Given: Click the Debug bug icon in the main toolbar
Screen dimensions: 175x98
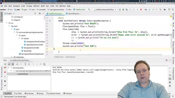Looking at the screenshot, I should point(123,10).
